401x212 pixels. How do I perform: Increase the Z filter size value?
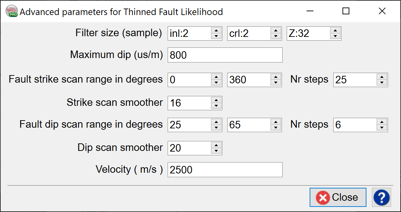pyautogui.click(x=335, y=30)
